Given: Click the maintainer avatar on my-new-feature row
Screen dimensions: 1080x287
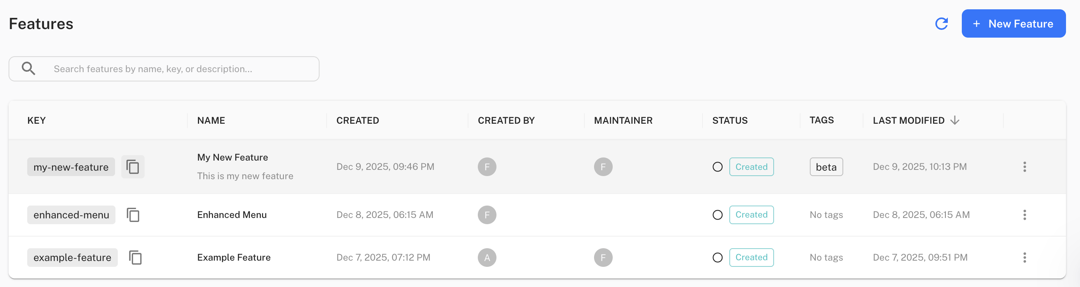Looking at the screenshot, I should coord(603,166).
